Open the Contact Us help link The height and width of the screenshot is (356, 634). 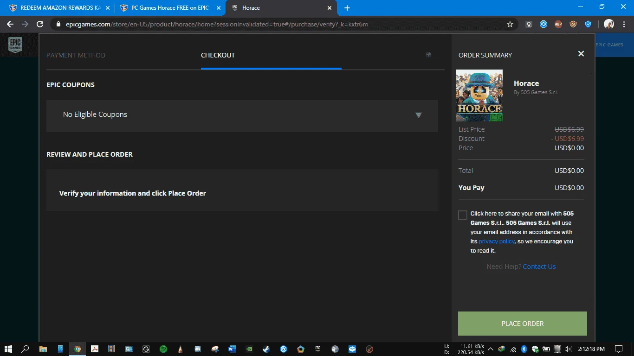pyautogui.click(x=539, y=267)
